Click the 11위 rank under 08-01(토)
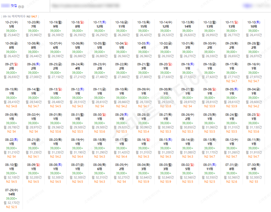 pos(210,169)
